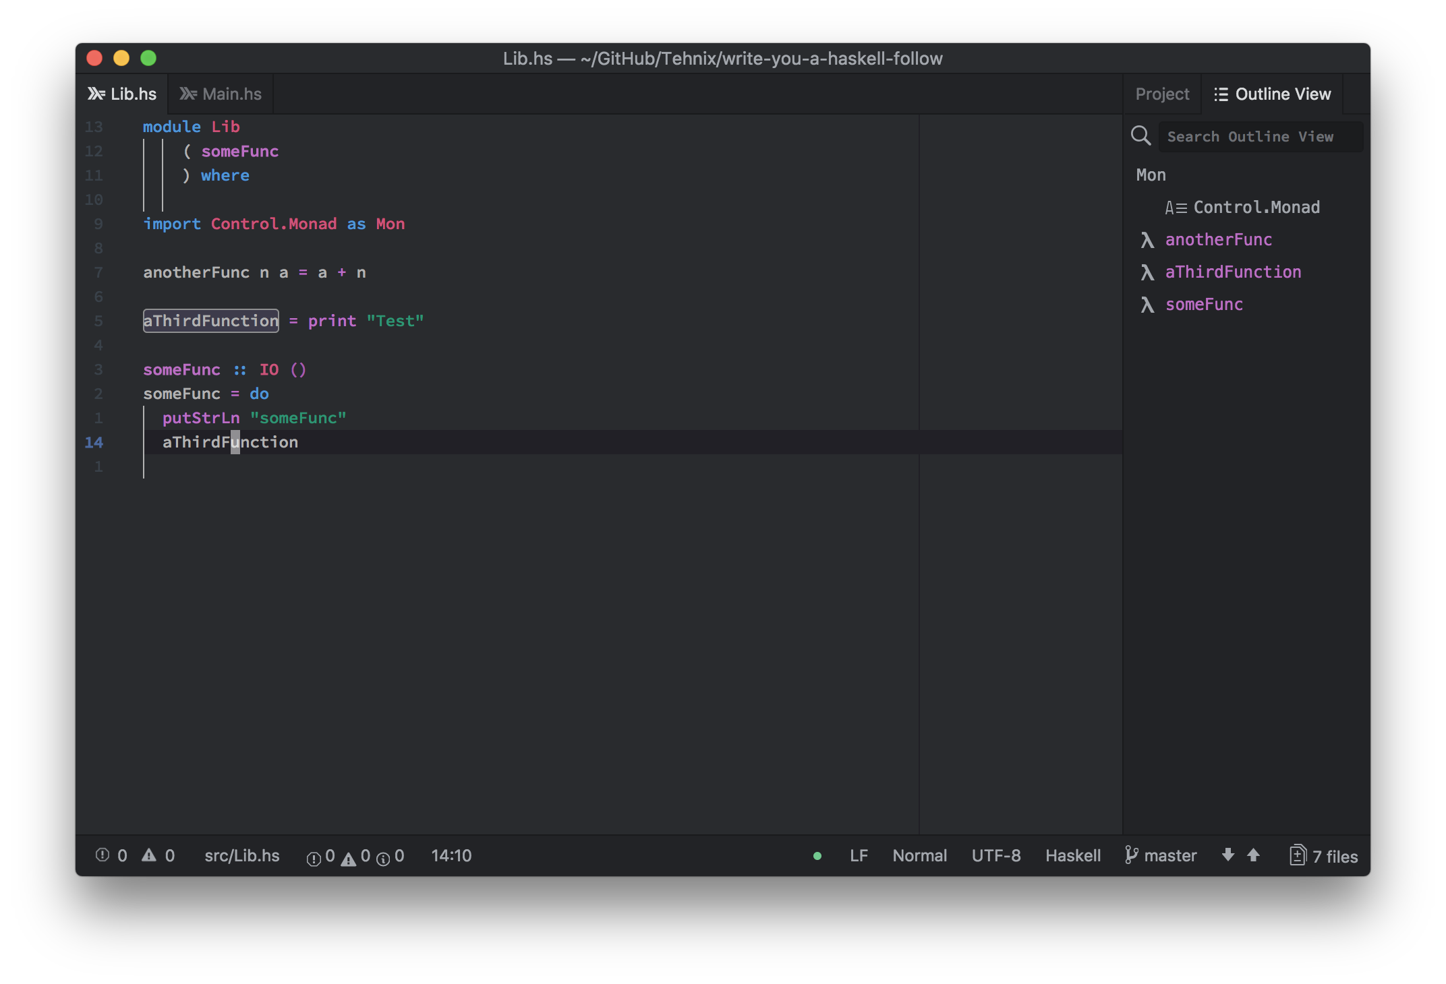Change Haskell grammar selector
Viewport: 1446px width, 984px height.
1072,856
